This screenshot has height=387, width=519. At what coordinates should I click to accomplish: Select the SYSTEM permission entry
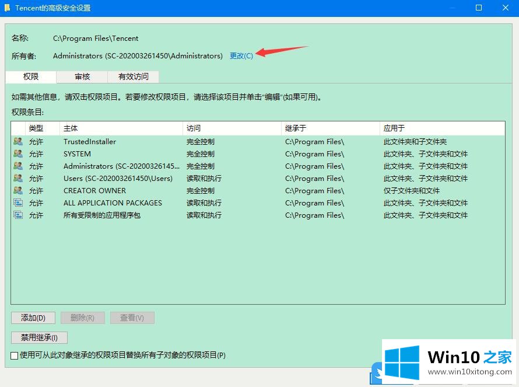258,154
